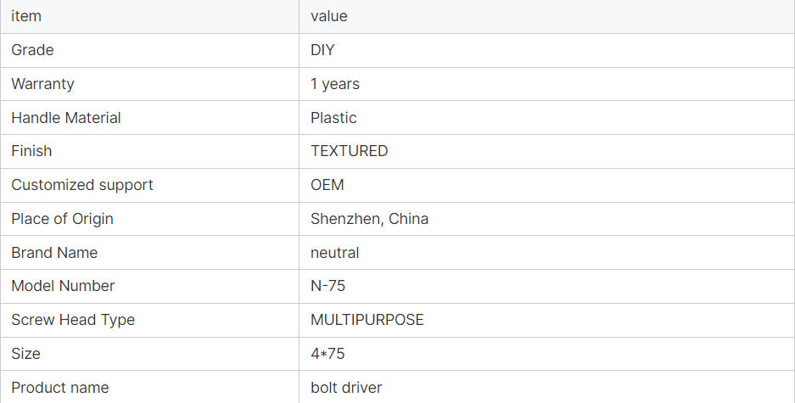795x403 pixels.
Task: Select the Grade label cell
Action: coord(32,50)
